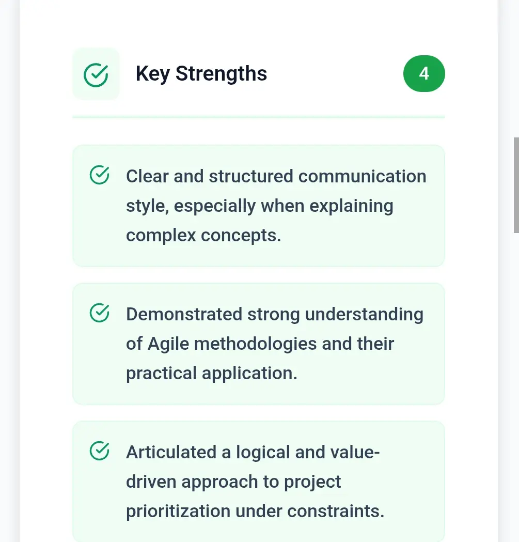Screen dimensions: 519x542
Task: Click the divider line under Key Strengths header
Action: click(258, 117)
